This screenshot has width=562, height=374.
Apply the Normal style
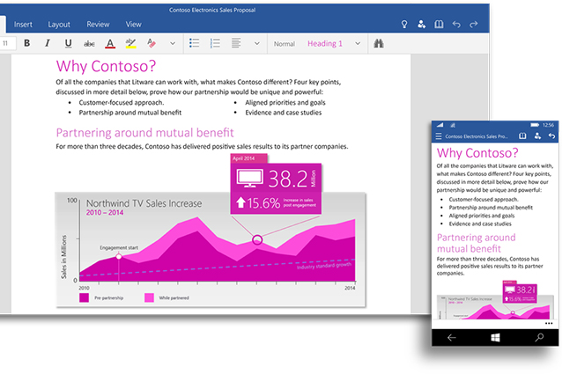point(285,44)
